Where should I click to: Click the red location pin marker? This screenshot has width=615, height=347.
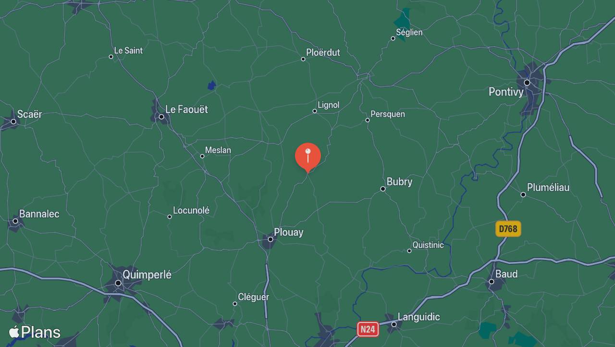pos(307,157)
